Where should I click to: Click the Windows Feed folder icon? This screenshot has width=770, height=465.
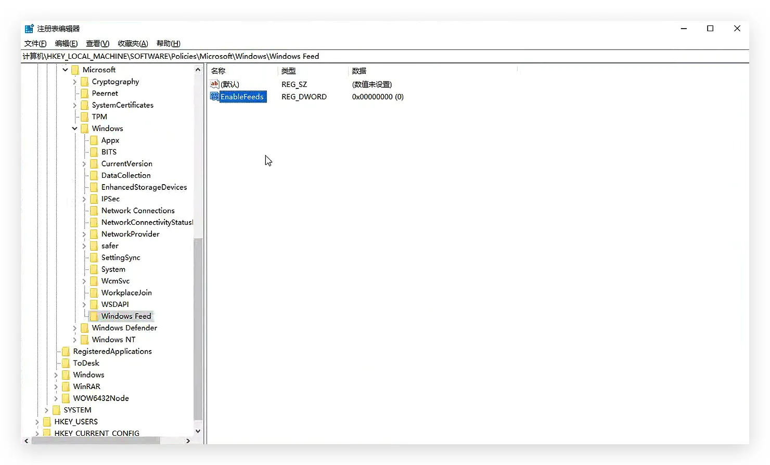94,316
